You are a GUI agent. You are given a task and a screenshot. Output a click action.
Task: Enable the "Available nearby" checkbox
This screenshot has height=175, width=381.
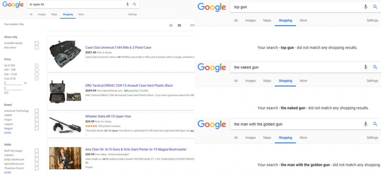[37, 43]
